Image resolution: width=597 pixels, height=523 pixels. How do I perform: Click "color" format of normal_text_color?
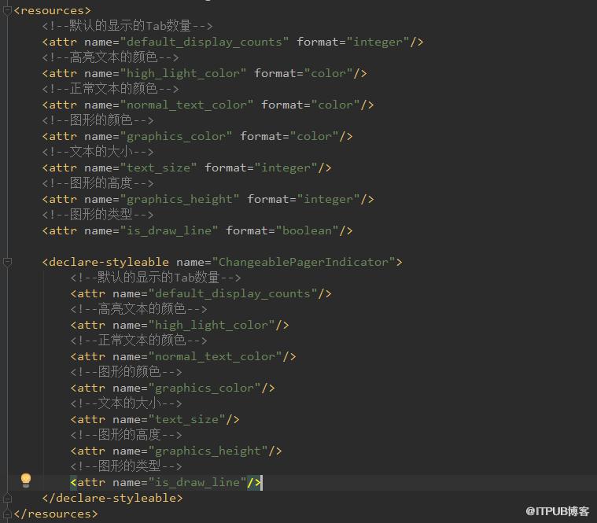click(335, 105)
